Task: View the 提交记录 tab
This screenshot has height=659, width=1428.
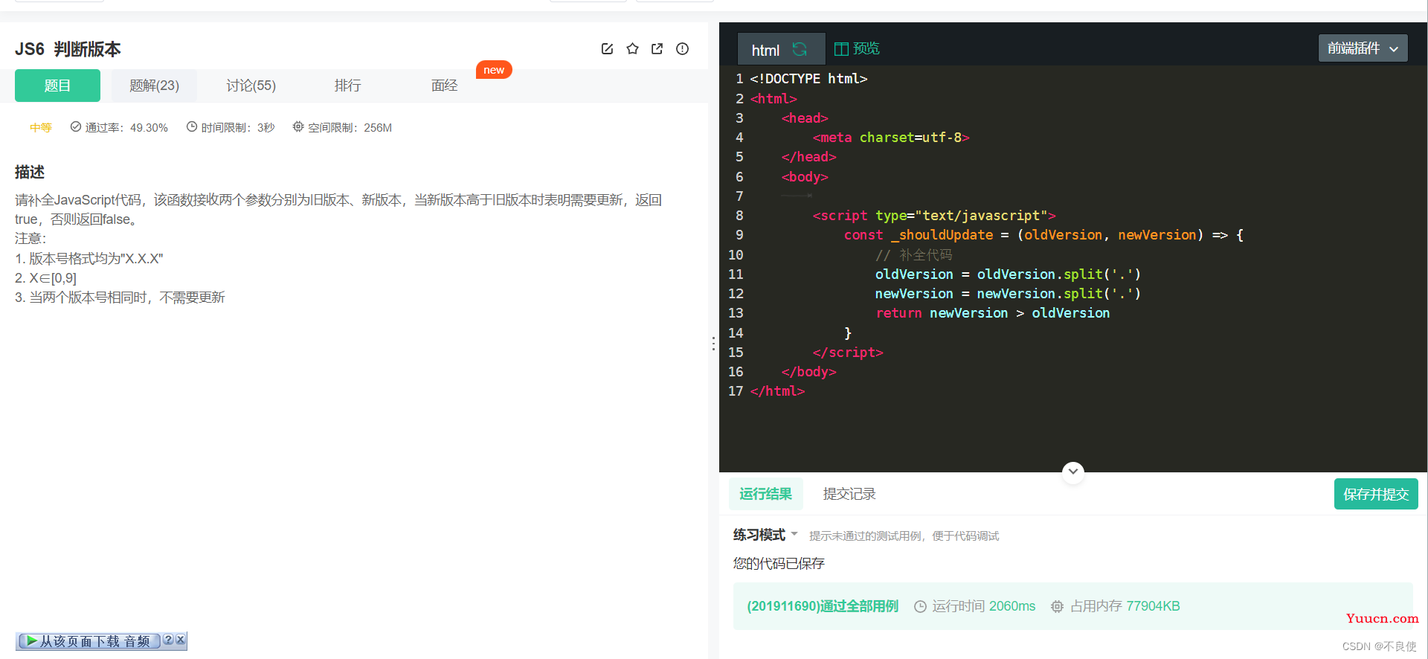Action: tap(849, 494)
